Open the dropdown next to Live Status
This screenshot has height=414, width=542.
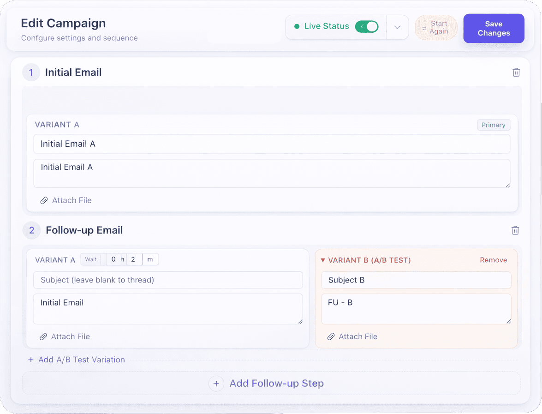coord(397,27)
